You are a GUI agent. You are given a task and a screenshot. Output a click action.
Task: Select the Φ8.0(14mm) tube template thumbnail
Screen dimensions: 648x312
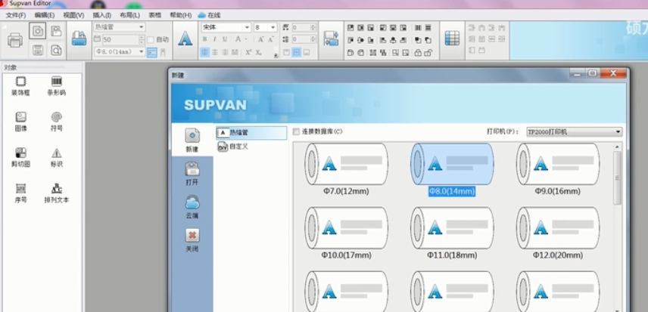[452, 164]
